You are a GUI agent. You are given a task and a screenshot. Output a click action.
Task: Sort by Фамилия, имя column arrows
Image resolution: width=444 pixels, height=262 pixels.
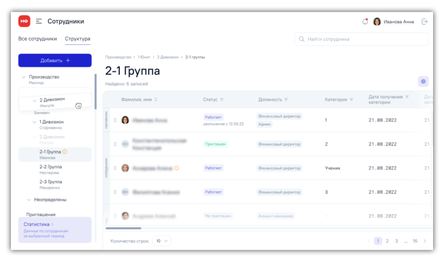pyautogui.click(x=156, y=99)
